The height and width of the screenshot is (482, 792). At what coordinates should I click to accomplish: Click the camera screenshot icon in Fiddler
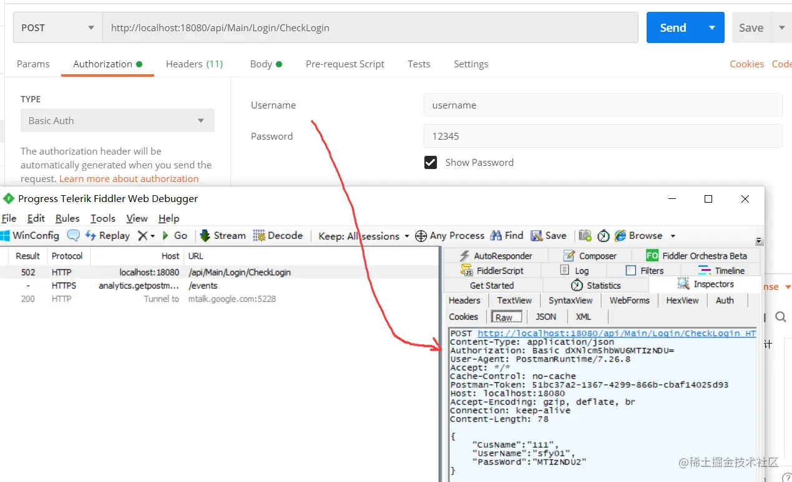(585, 235)
